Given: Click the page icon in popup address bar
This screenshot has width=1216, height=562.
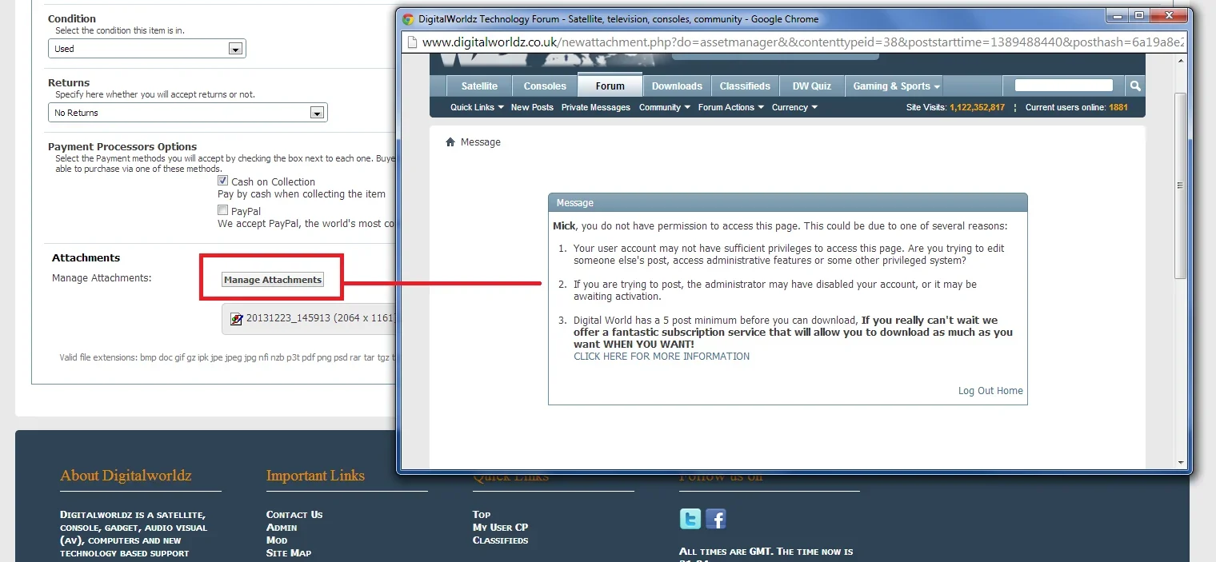Looking at the screenshot, I should (412, 42).
